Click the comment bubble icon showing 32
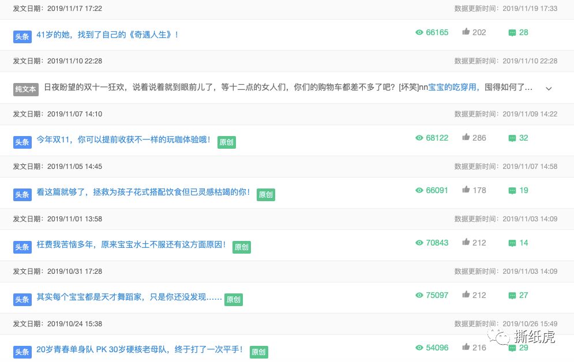The height and width of the screenshot is (362, 574). pyautogui.click(x=512, y=138)
